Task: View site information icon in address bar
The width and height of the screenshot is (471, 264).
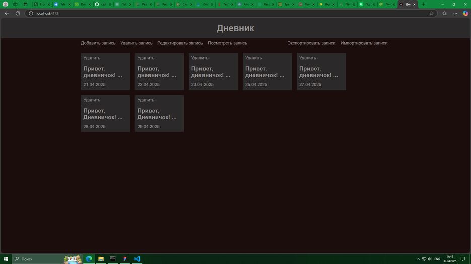Action: pyautogui.click(x=31, y=13)
